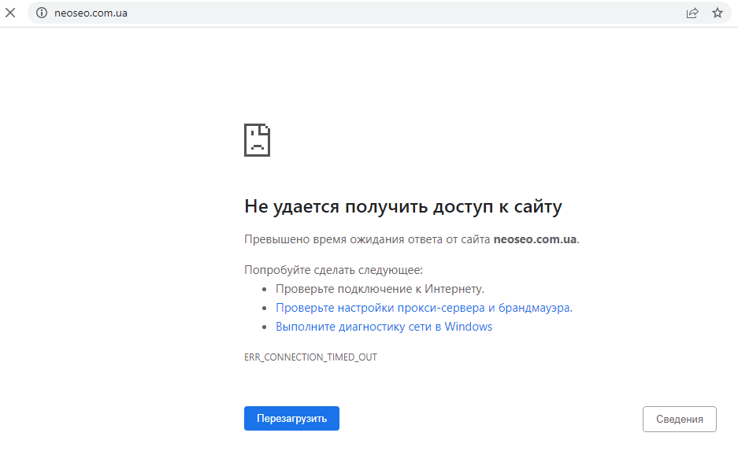
Task: Show details with the Сведения button
Action: click(679, 419)
